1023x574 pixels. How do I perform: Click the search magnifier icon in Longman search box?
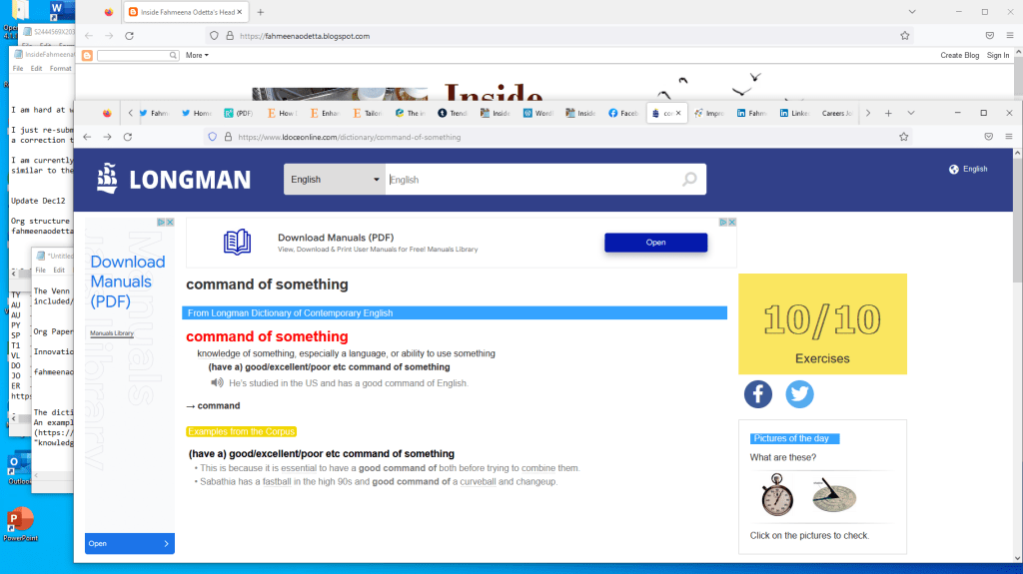[x=689, y=179]
